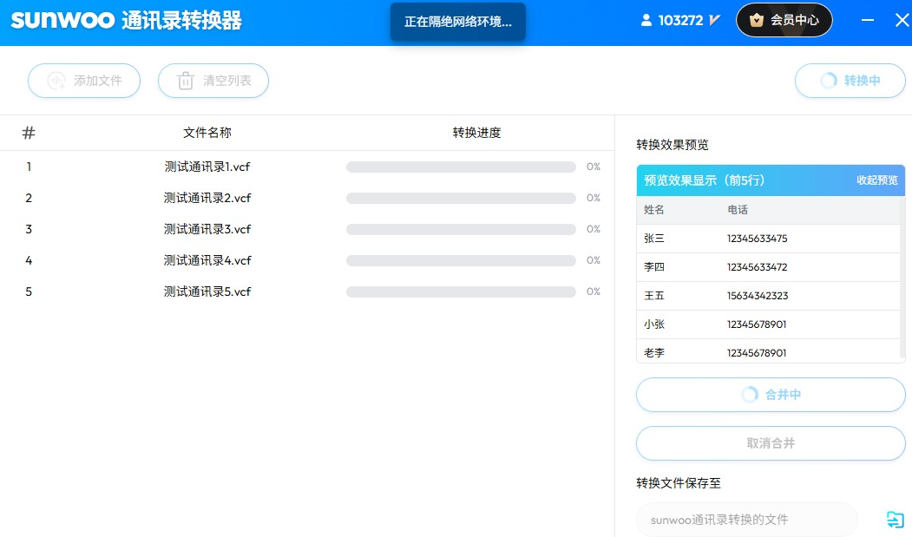Click the save path input field
This screenshot has width=912, height=537.
coord(746,520)
